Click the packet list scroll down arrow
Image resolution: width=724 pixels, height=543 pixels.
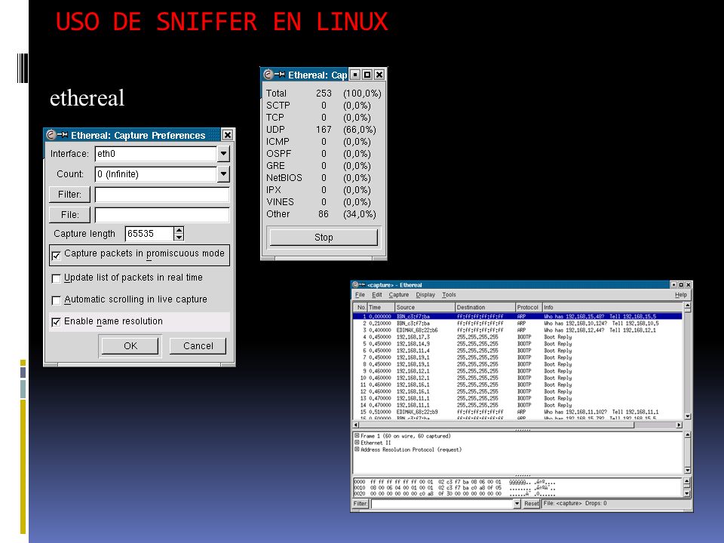coord(688,416)
